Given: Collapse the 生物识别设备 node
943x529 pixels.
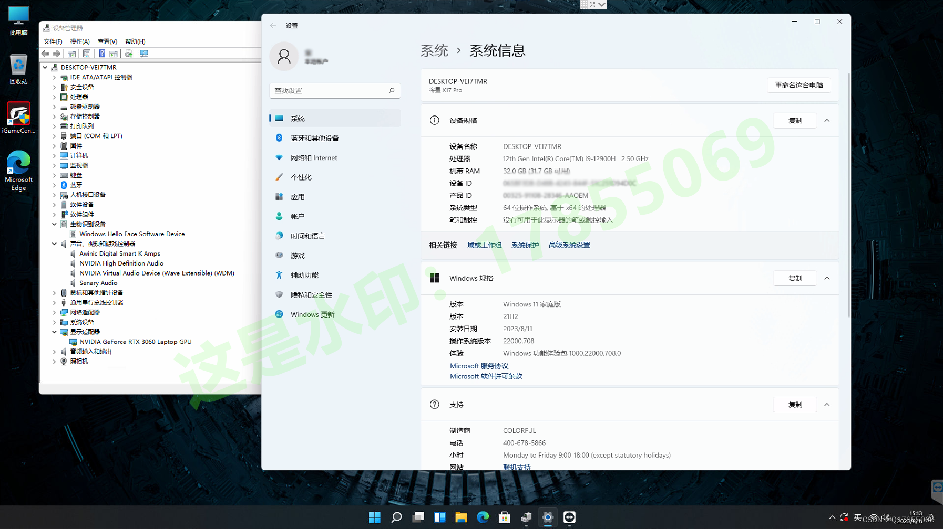Looking at the screenshot, I should 54,224.
